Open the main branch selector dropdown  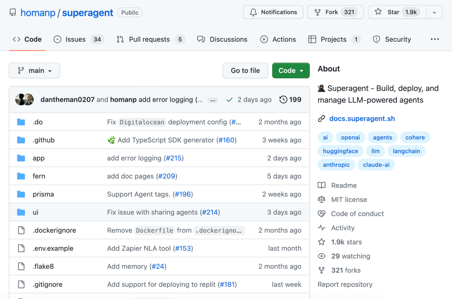pyautogui.click(x=34, y=71)
